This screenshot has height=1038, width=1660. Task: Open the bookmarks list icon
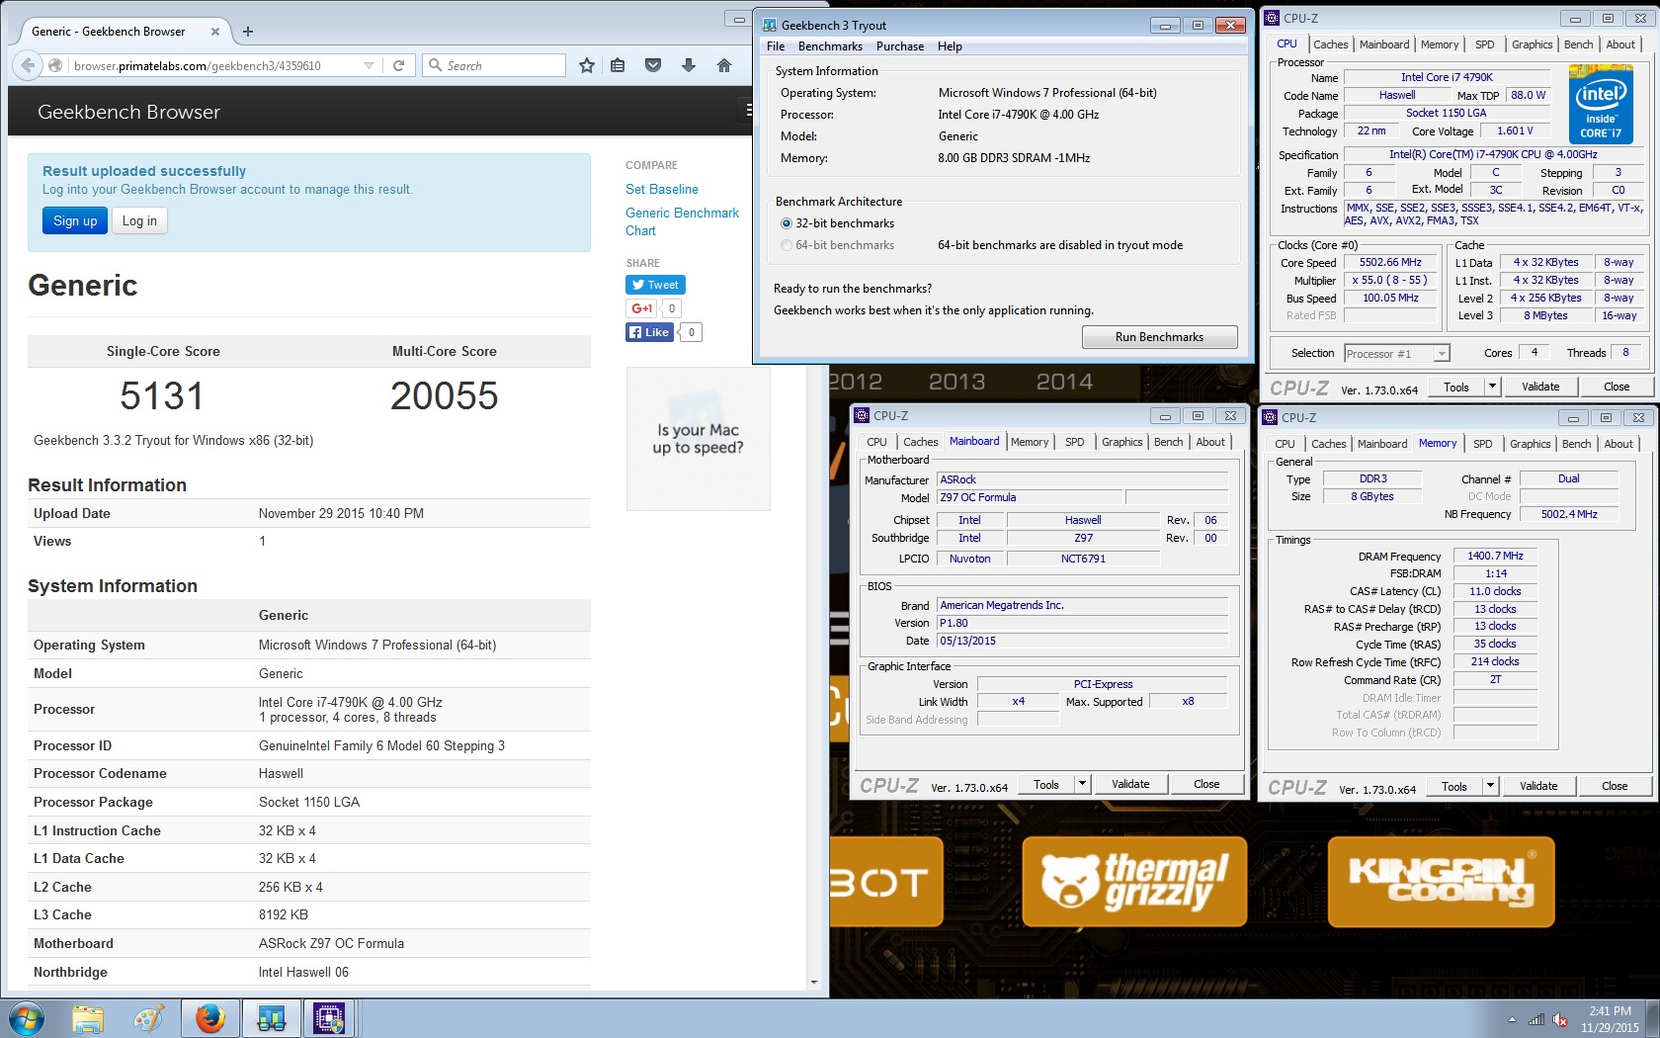click(618, 65)
